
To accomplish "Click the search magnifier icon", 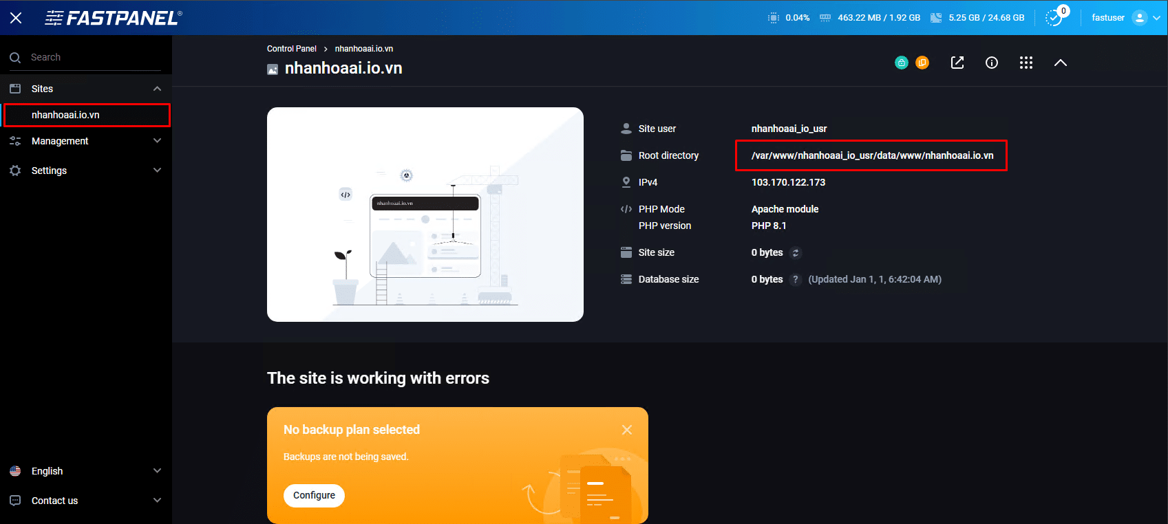I will click(x=15, y=58).
